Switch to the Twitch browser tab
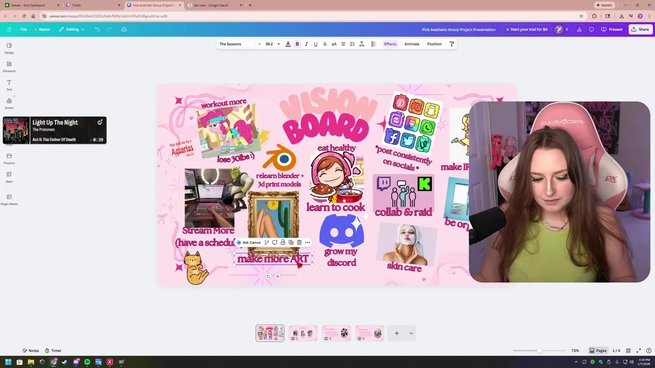The width and height of the screenshot is (655, 368). tap(92, 5)
